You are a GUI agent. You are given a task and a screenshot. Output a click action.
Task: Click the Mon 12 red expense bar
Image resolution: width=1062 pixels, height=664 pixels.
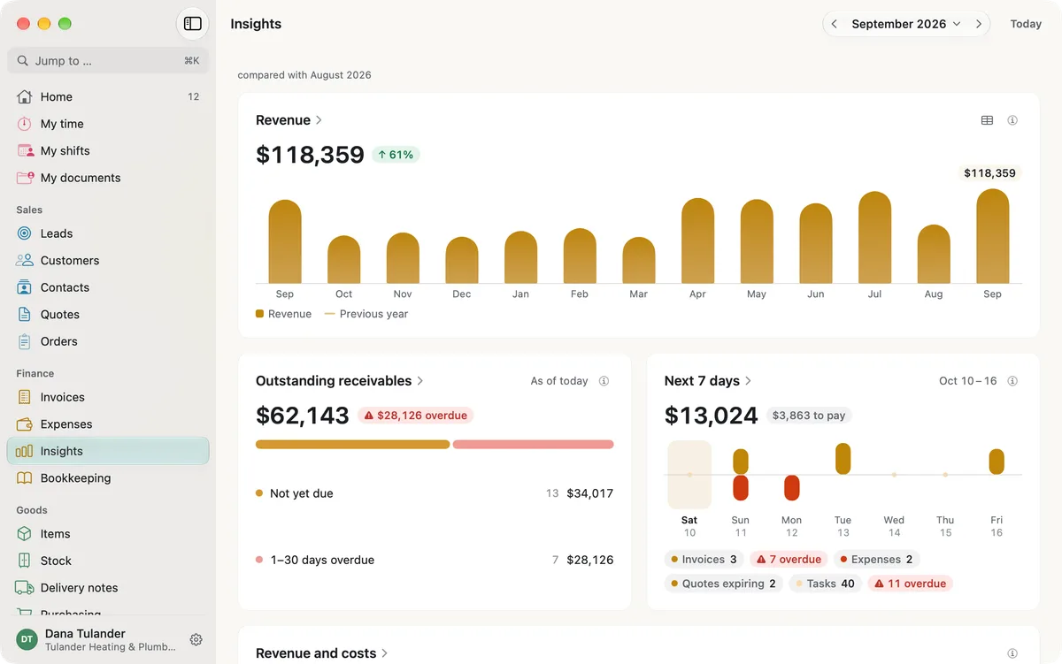click(792, 488)
